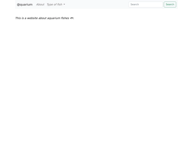The width and height of the screenshot is (193, 144).
Task: Click the 'This is a website about aquarium fishes' text
Action: tap(45, 18)
